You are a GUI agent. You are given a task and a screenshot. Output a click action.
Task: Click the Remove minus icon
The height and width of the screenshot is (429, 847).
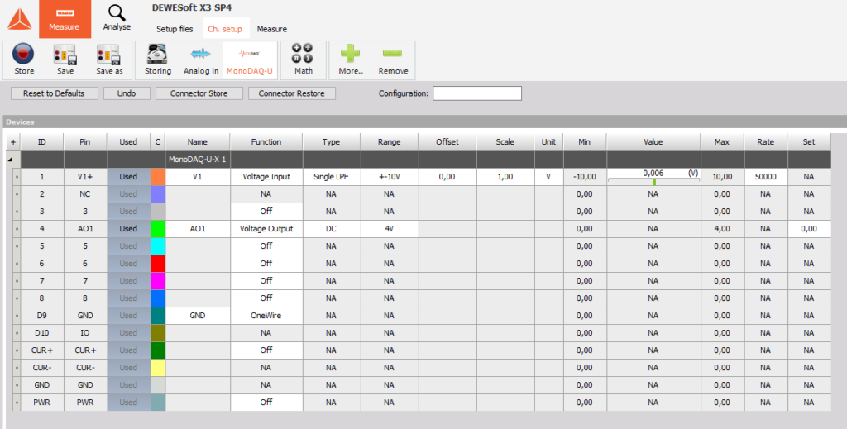pyautogui.click(x=393, y=55)
